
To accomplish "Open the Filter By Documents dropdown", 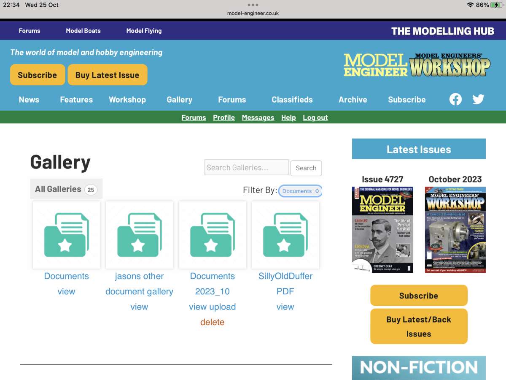I will pos(300,191).
